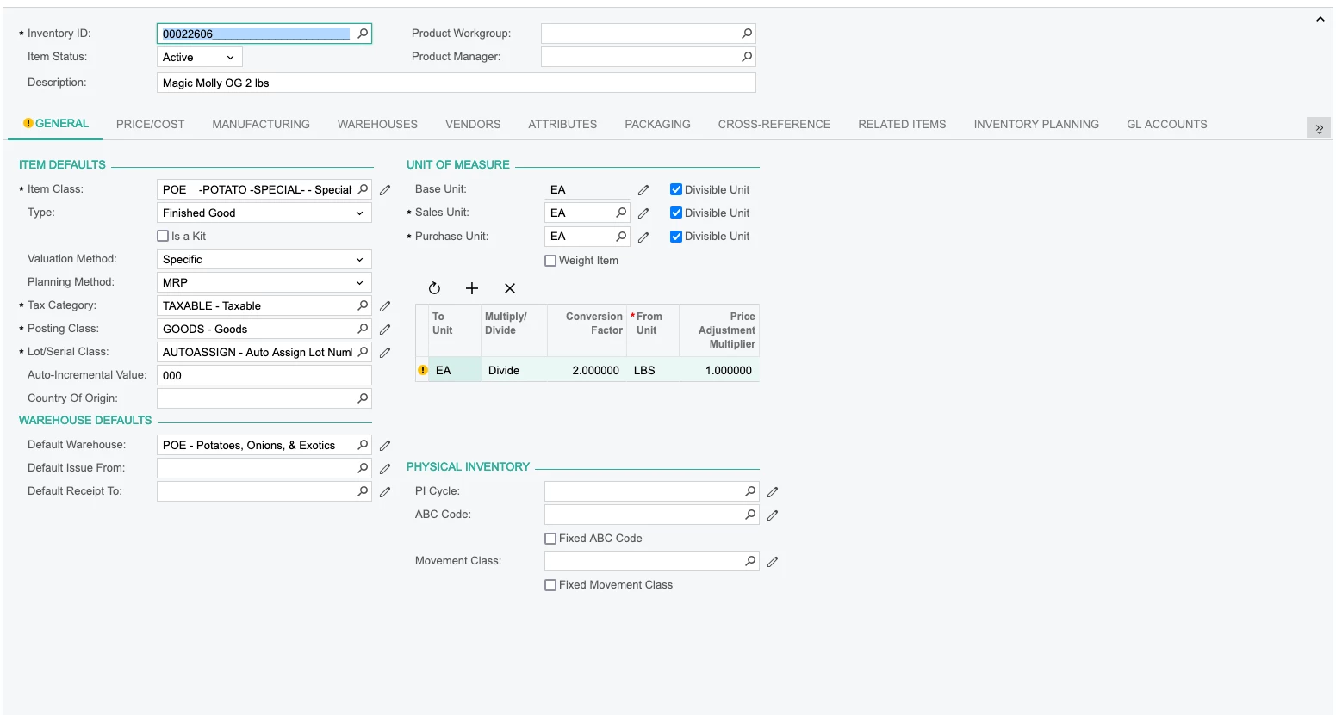Viewport: 1336px width, 715px height.
Task: Open Default Issue From lookup magnifier
Action: click(x=363, y=468)
